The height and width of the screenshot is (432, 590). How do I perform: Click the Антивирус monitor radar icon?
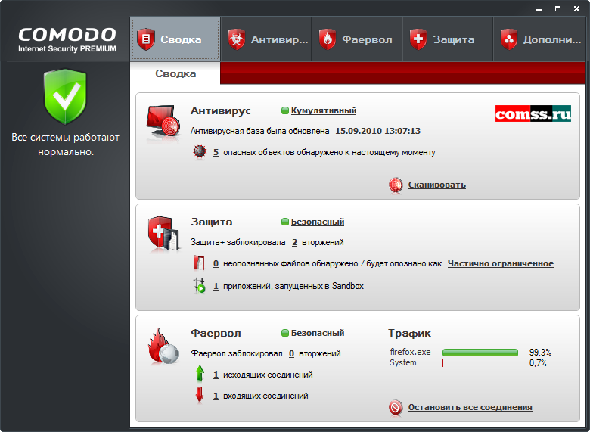click(x=163, y=123)
